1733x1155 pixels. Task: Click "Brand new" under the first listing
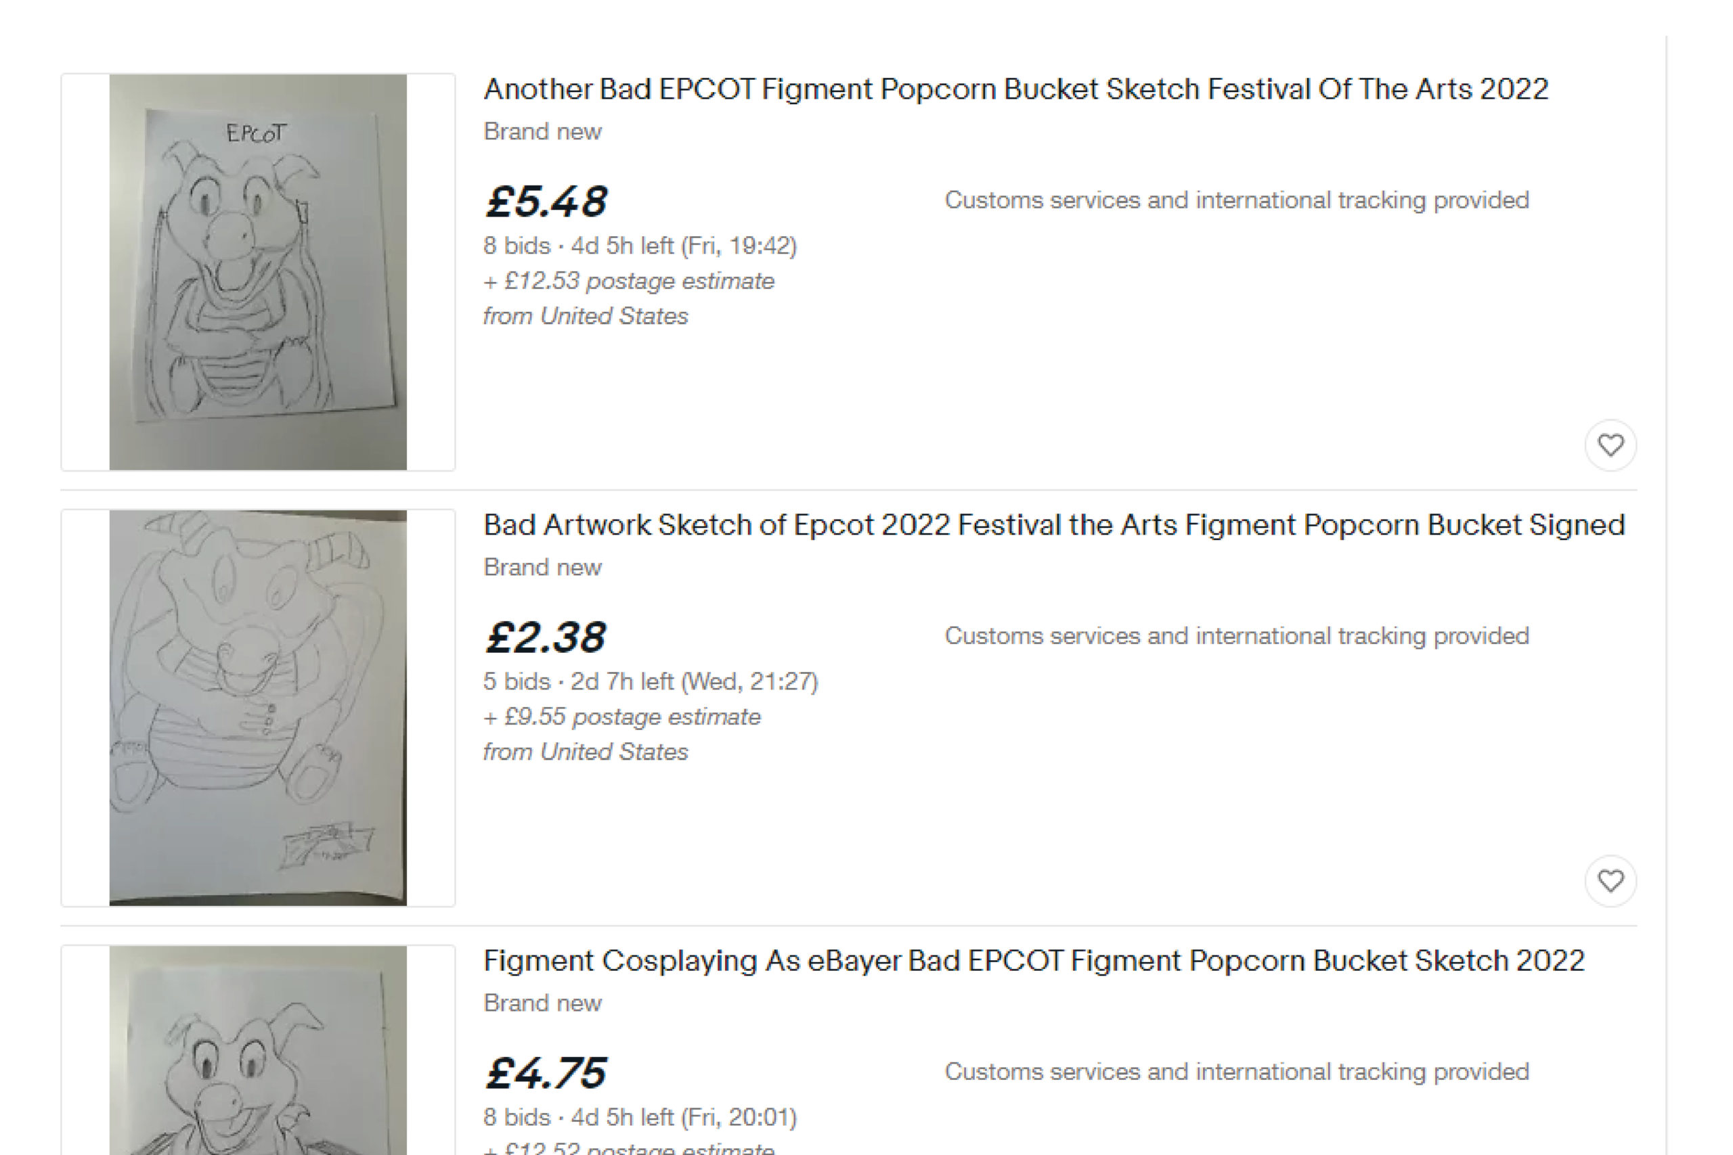pyautogui.click(x=542, y=131)
